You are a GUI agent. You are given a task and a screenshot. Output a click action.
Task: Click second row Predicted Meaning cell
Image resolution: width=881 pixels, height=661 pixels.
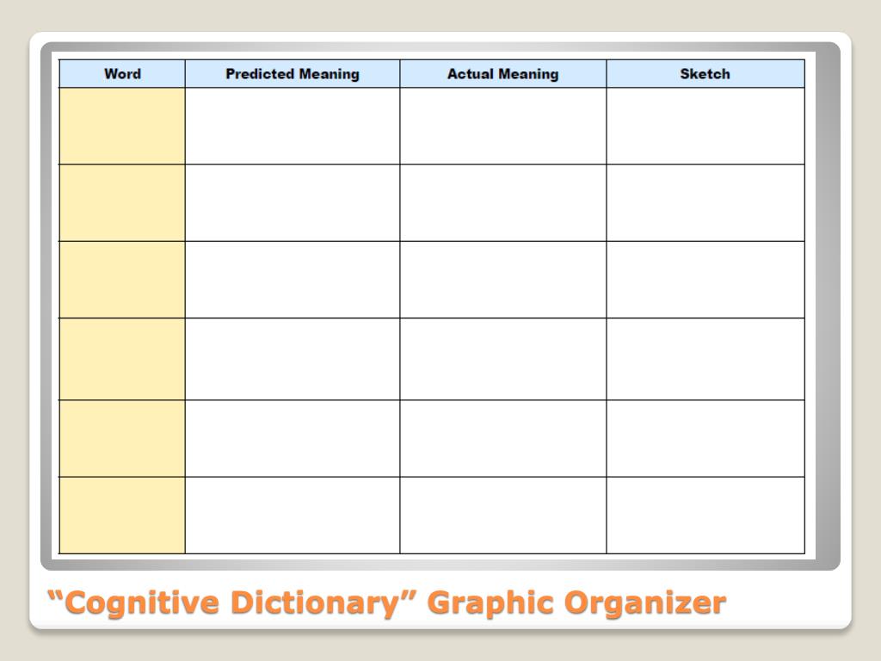pyautogui.click(x=293, y=203)
